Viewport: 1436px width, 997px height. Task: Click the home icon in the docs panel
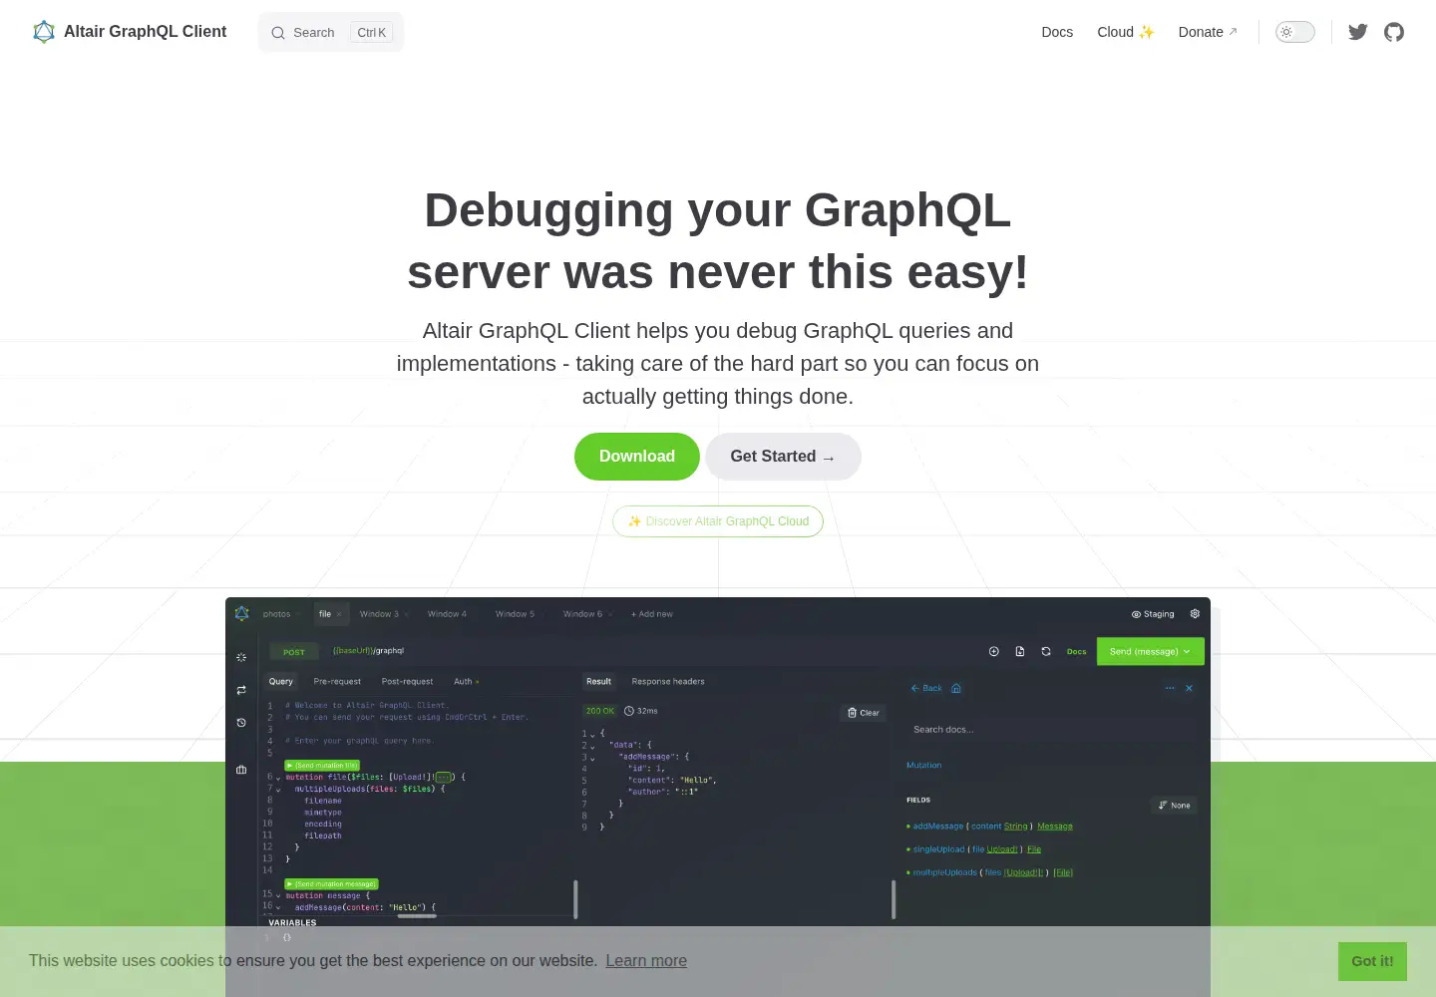tap(956, 688)
